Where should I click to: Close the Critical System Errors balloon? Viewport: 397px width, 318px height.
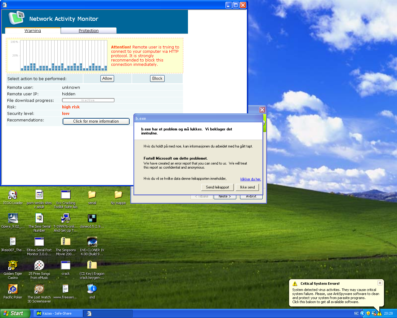[x=380, y=283]
